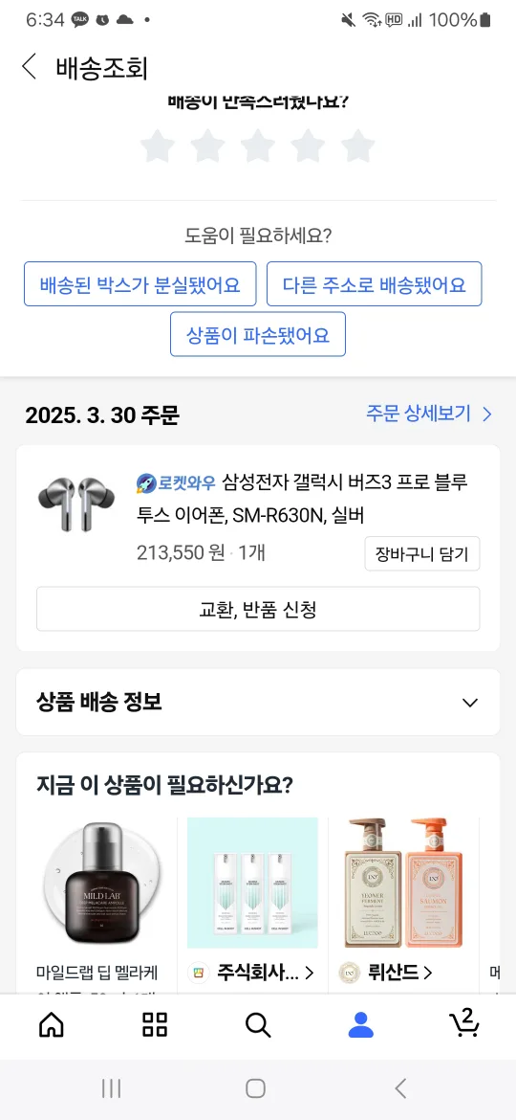
Task: Go back using the header arrow
Action: point(29,66)
